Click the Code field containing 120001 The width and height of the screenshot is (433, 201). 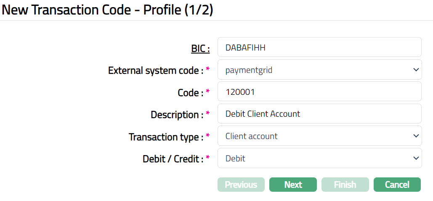point(319,91)
